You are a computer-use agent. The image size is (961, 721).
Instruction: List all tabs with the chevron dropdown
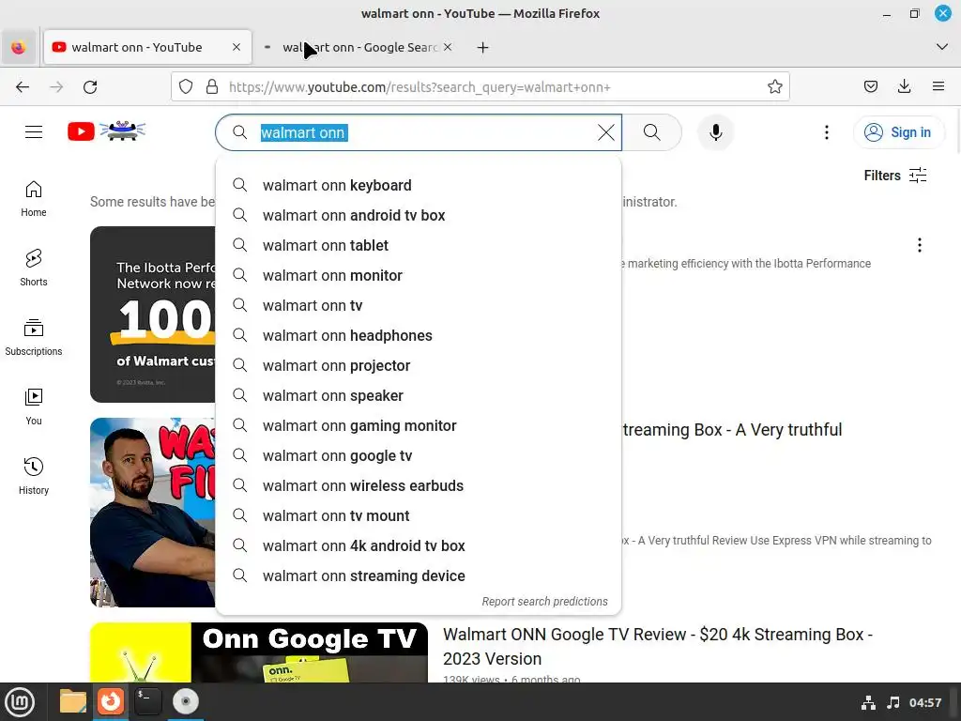(x=942, y=47)
